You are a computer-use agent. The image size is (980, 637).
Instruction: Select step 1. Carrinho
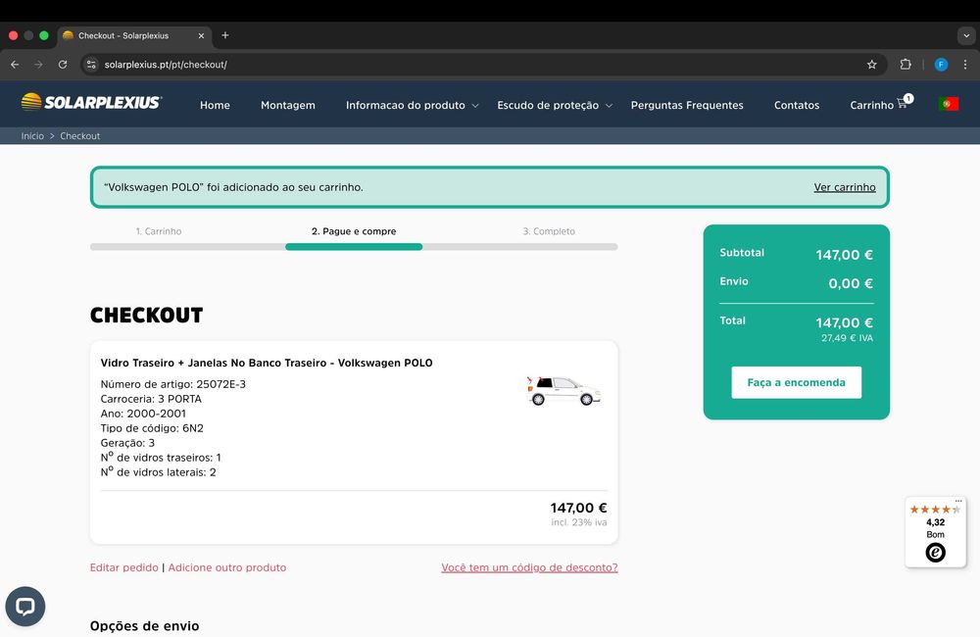click(159, 231)
